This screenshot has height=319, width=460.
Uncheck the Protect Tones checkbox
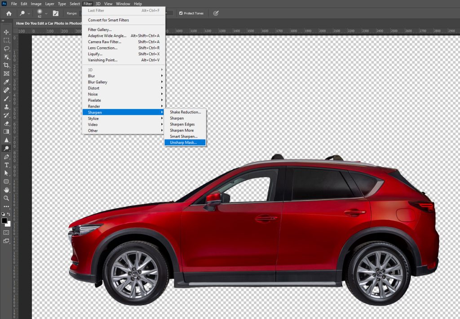point(181,13)
